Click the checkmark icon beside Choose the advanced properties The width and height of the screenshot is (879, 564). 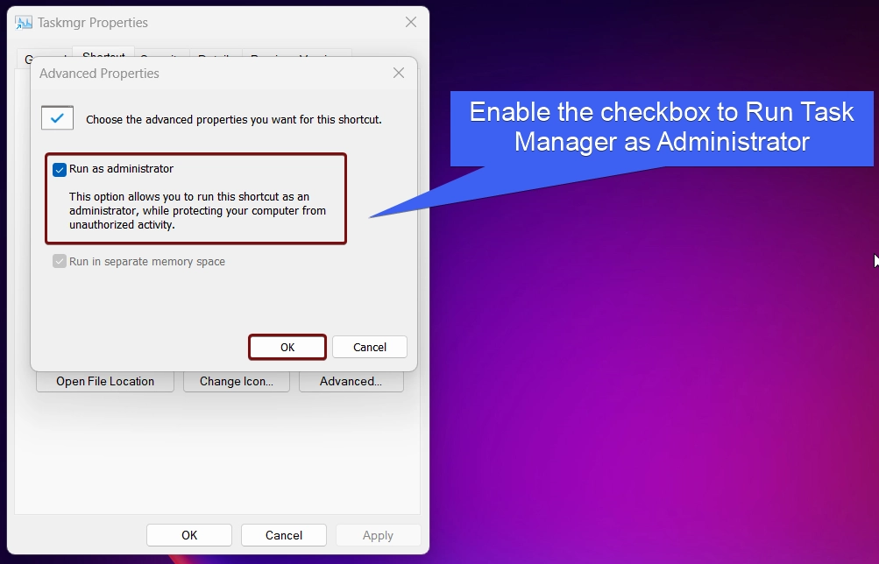point(57,118)
